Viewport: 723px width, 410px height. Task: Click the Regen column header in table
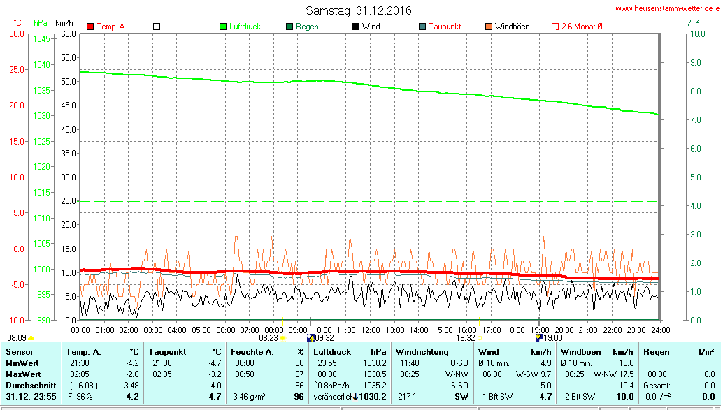click(657, 352)
